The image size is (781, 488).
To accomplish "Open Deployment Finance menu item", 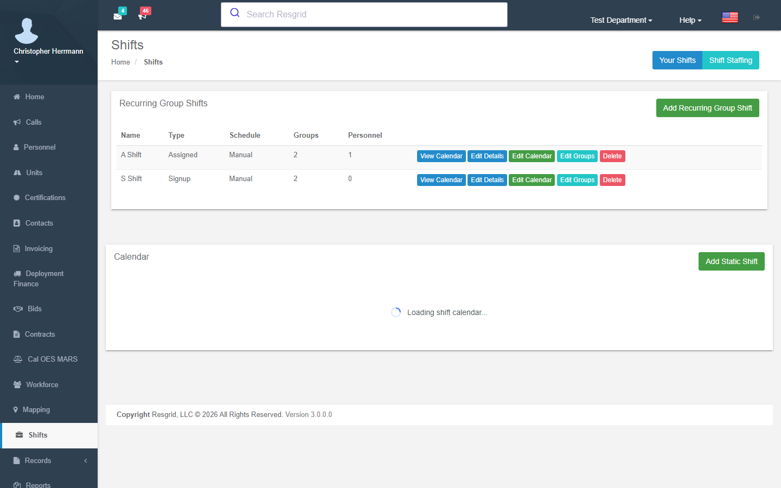I will [x=49, y=279].
